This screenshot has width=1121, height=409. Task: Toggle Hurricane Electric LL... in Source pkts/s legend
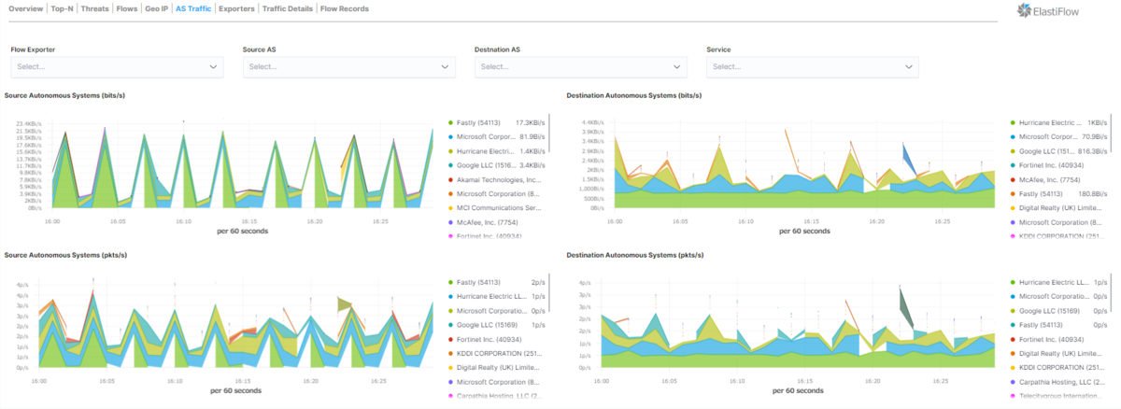(x=497, y=296)
